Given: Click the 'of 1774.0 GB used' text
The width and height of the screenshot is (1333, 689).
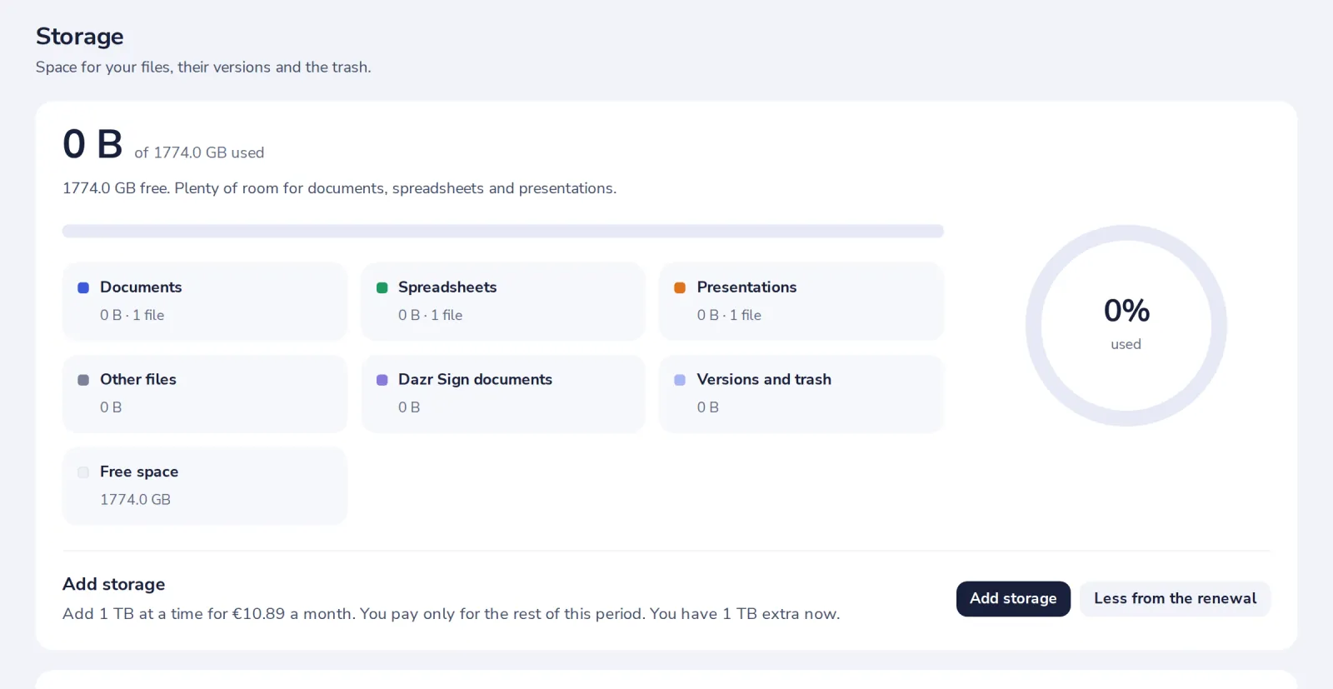Looking at the screenshot, I should (x=199, y=152).
